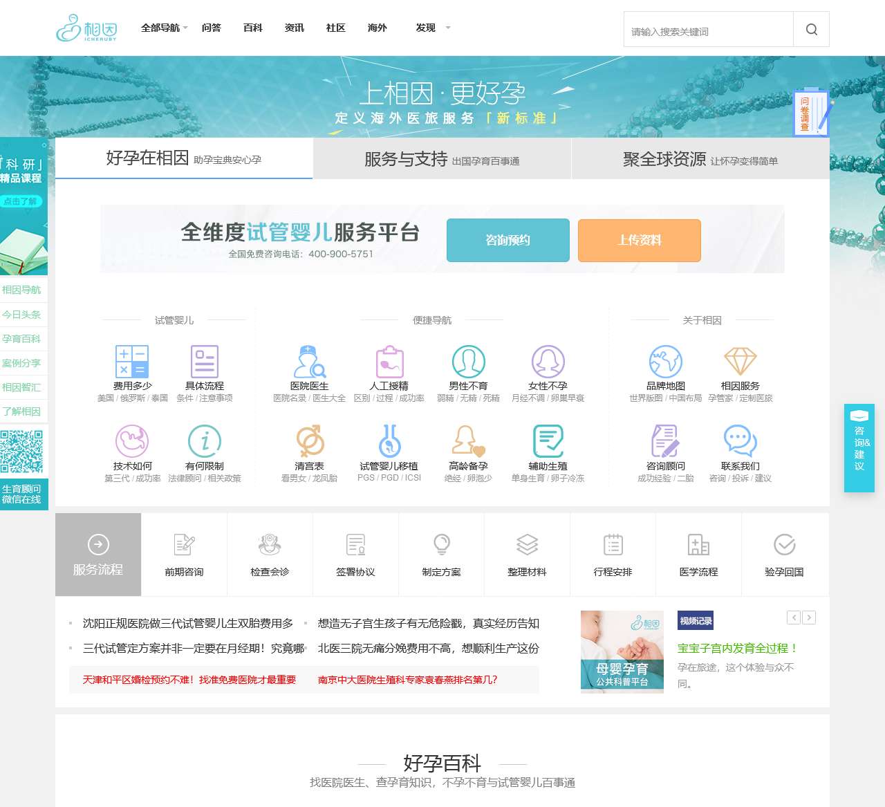Viewport: 885px width, 807px height.
Task: Open the 具体流程 document icon
Action: pyautogui.click(x=205, y=362)
